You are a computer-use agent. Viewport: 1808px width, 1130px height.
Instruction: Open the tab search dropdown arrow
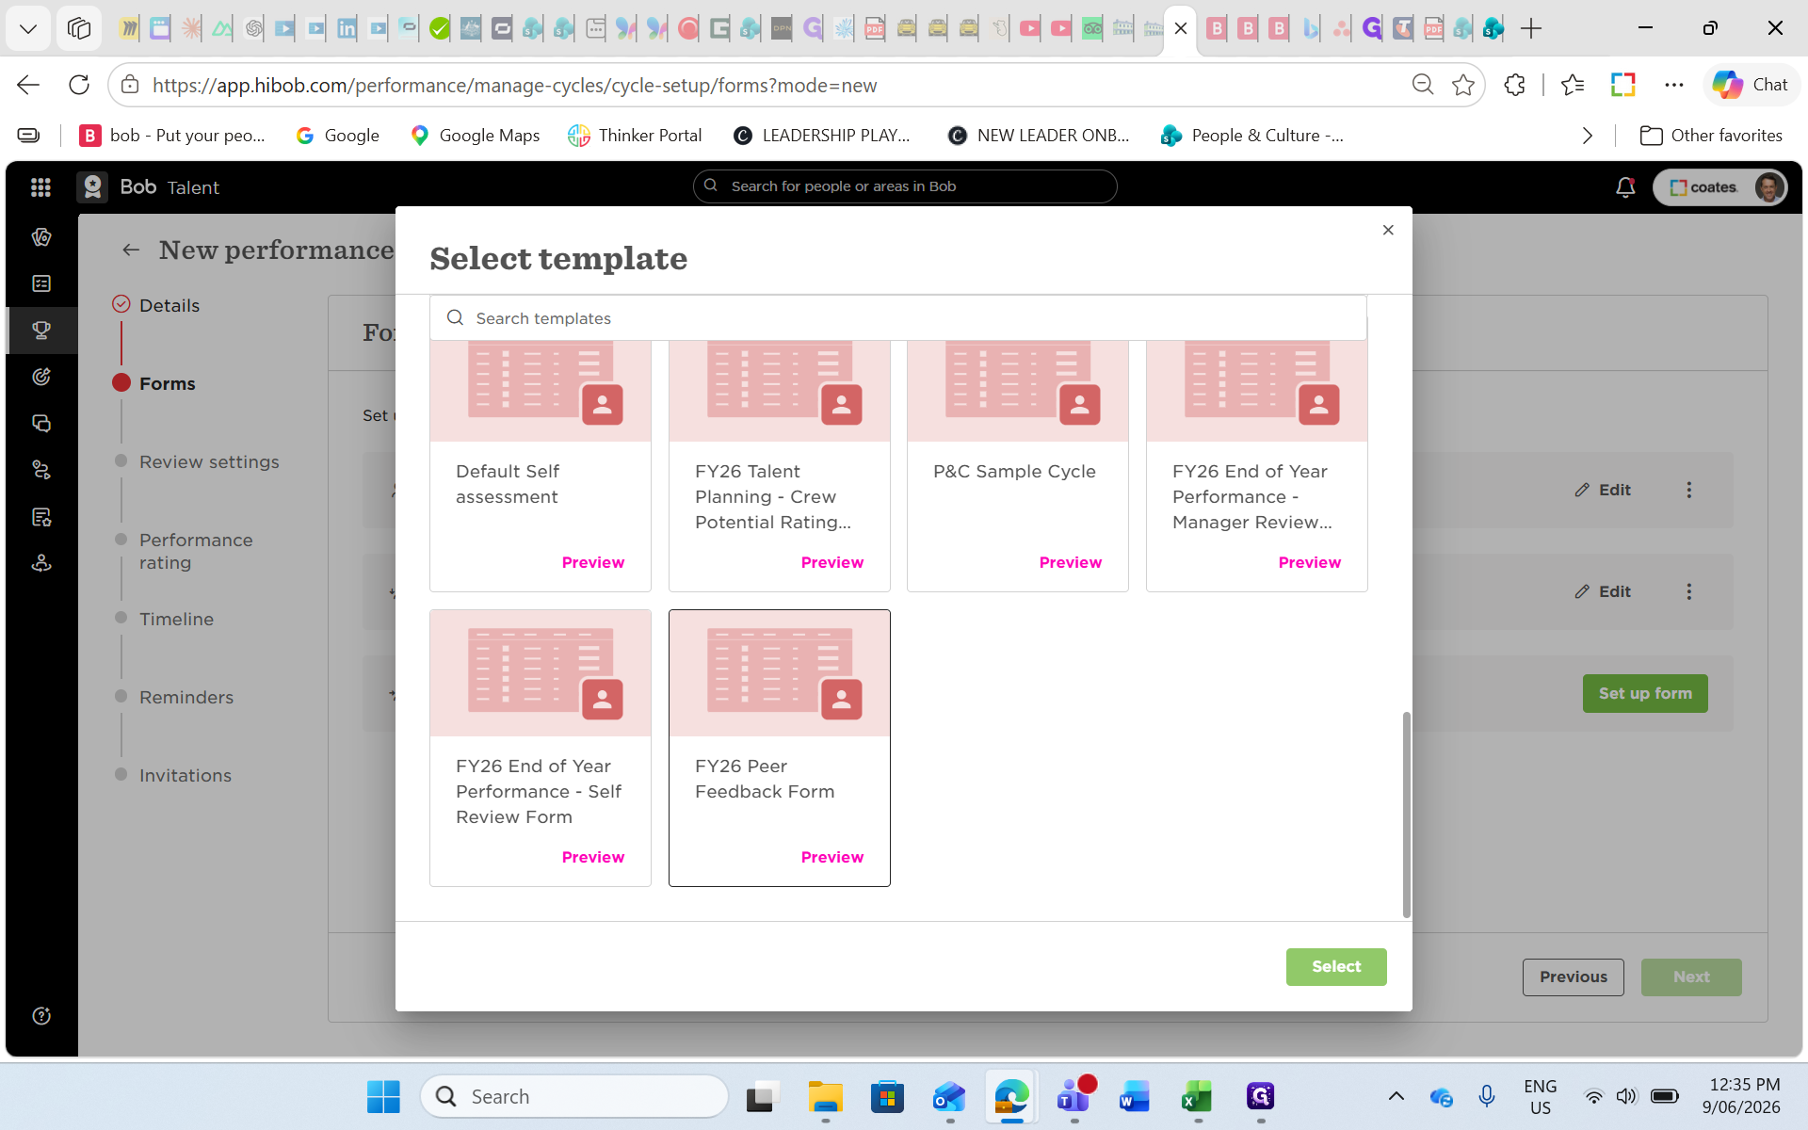tap(28, 28)
